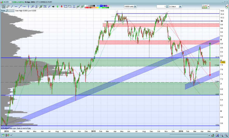Expand the indicators template dropdown arrow
Image resolution: width=229 pixels, height=138 pixels.
[x=208, y=6]
